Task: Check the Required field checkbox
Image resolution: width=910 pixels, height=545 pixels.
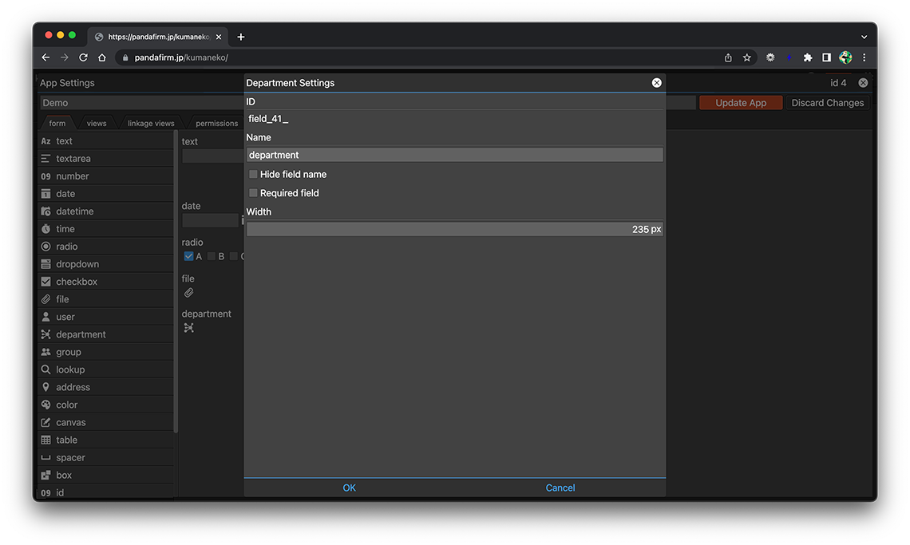Action: 253,193
